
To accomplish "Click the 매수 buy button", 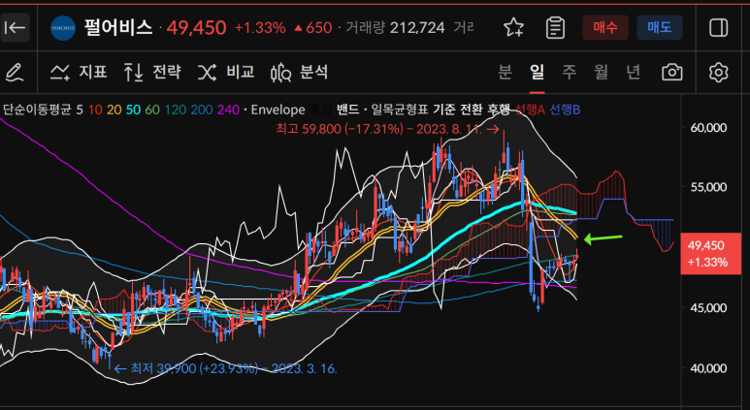I will tap(605, 28).
